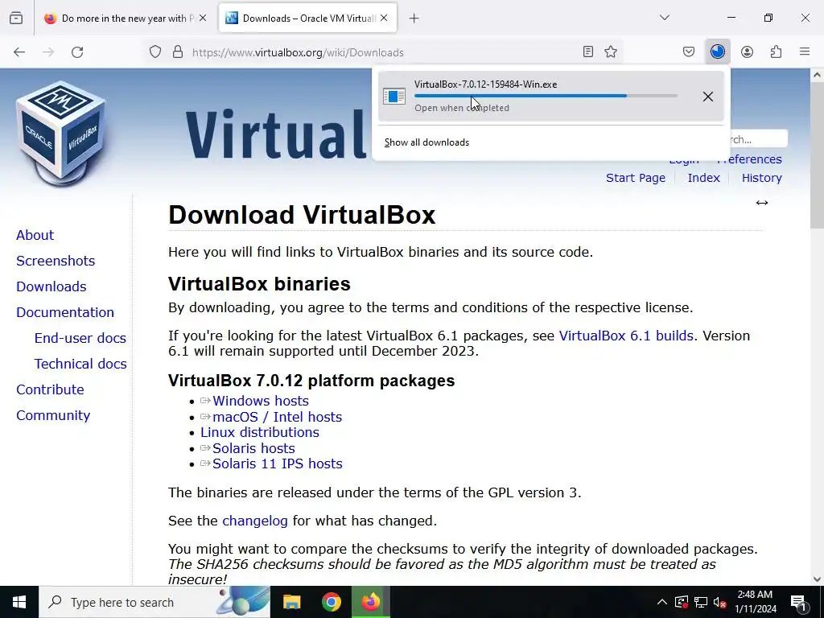This screenshot has width=824, height=618.
Task: Open Firefox account icon
Action: (748, 51)
